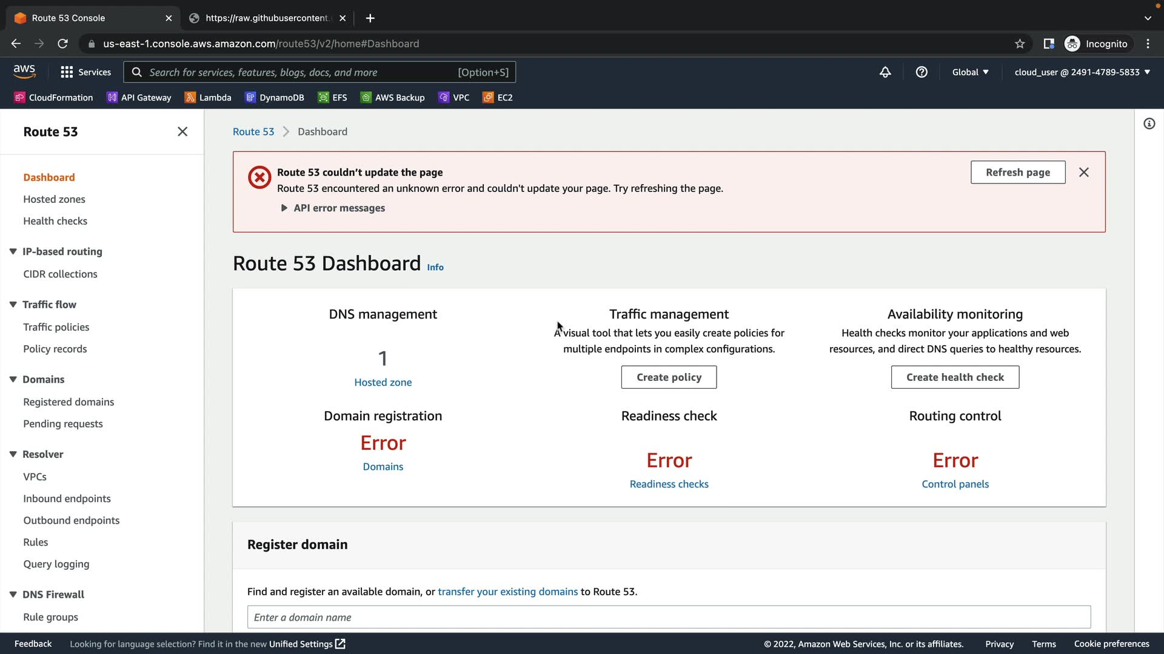This screenshot has width=1164, height=654.
Task: Open transfer your existing domains link
Action: point(507,592)
